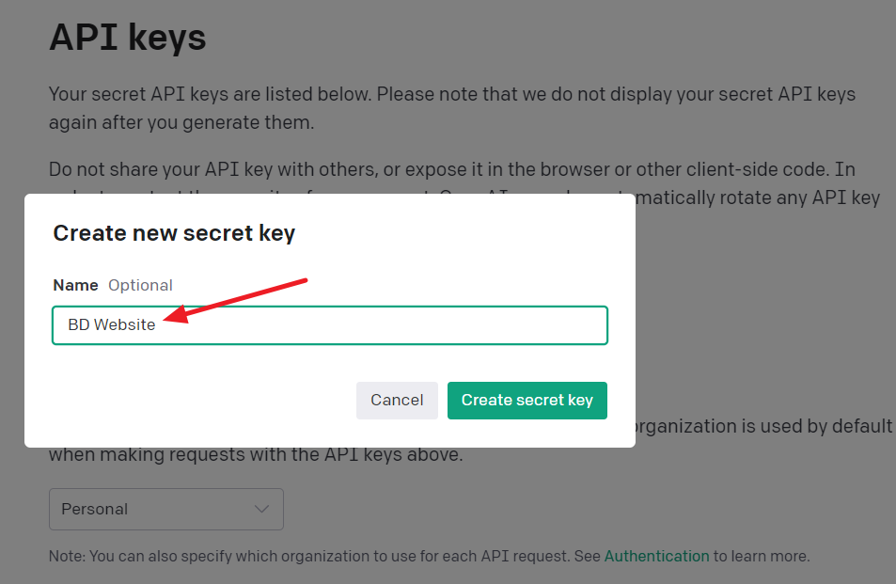Open the Personal organization dropdown

[165, 509]
